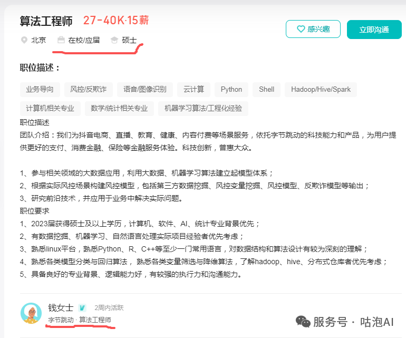Click the 字节跳动 · 算法工程师 recruiter subtitle

80,320
